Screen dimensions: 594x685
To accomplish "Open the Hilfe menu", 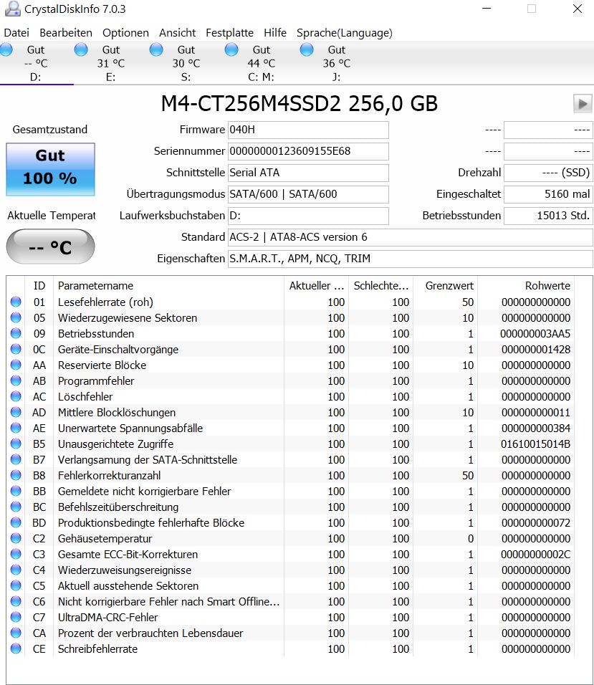I will pos(275,33).
